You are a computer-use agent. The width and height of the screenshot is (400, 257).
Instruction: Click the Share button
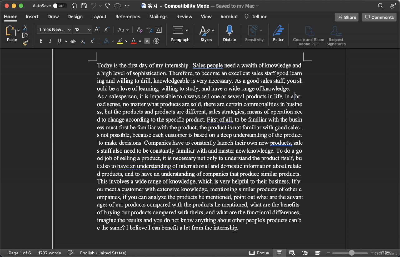pyautogui.click(x=346, y=17)
